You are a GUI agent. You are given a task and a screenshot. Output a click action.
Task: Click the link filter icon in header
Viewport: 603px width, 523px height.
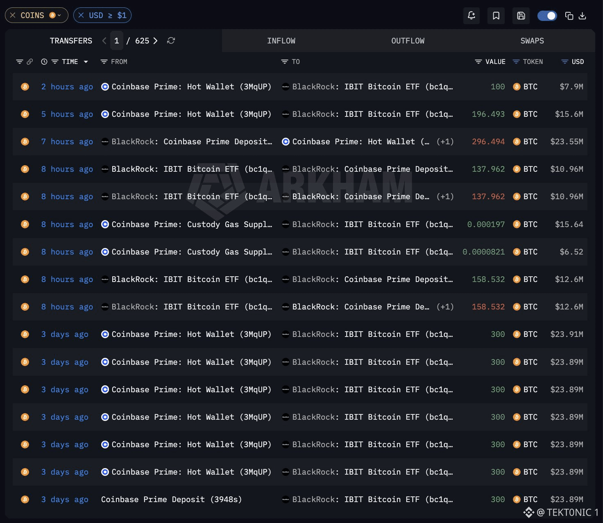click(x=29, y=61)
